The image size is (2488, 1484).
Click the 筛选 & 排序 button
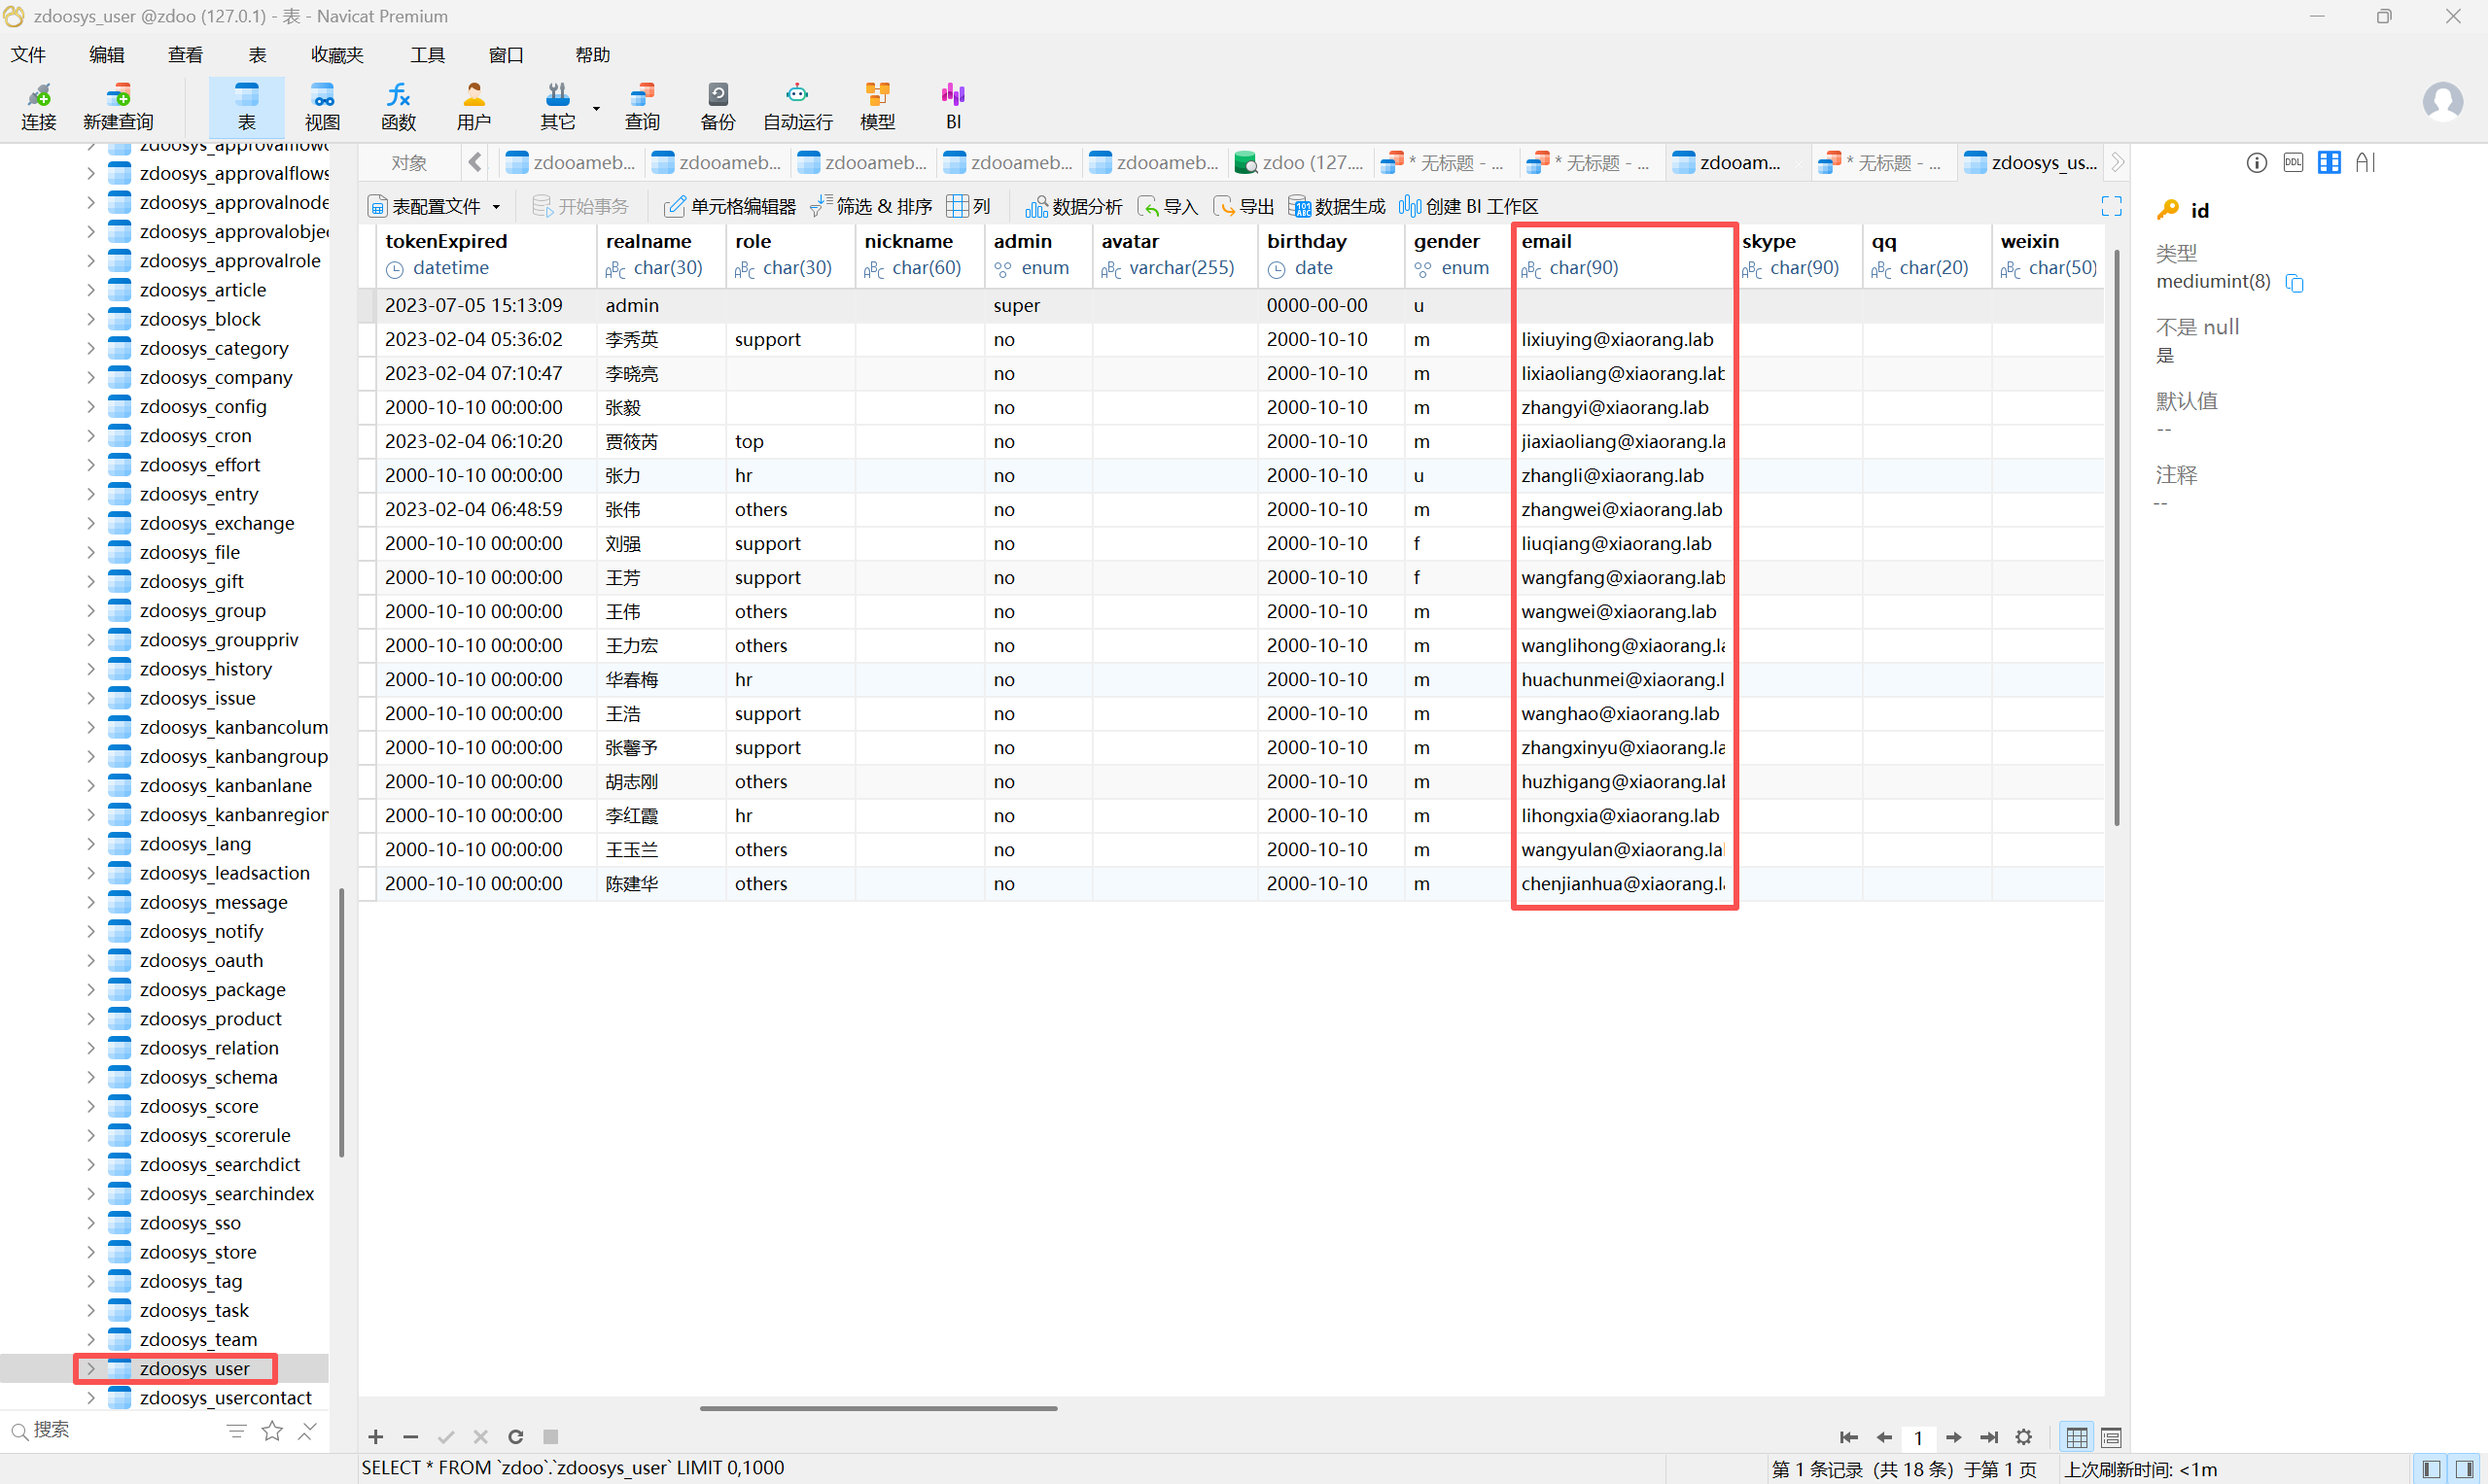coord(871,206)
